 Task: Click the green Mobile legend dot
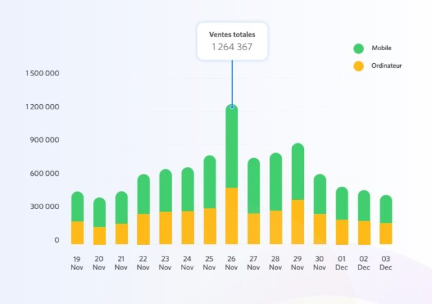coord(358,49)
